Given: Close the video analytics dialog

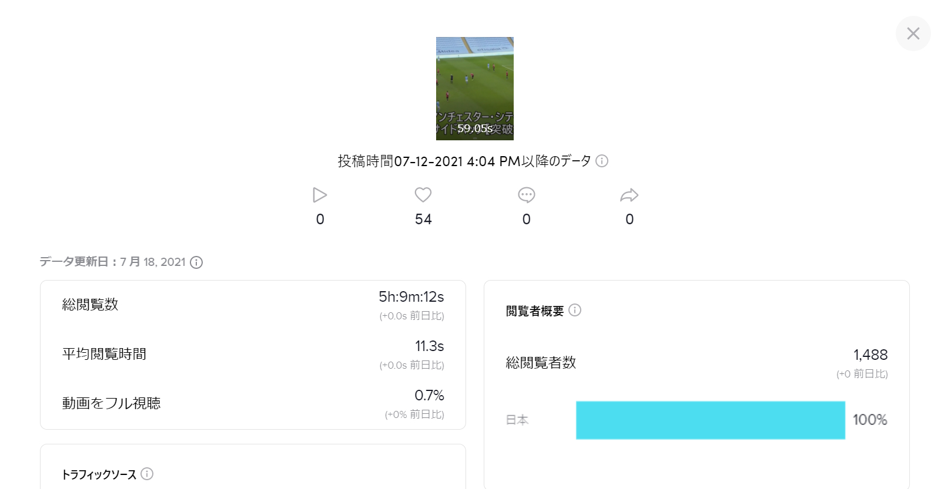Looking at the screenshot, I should (913, 33).
